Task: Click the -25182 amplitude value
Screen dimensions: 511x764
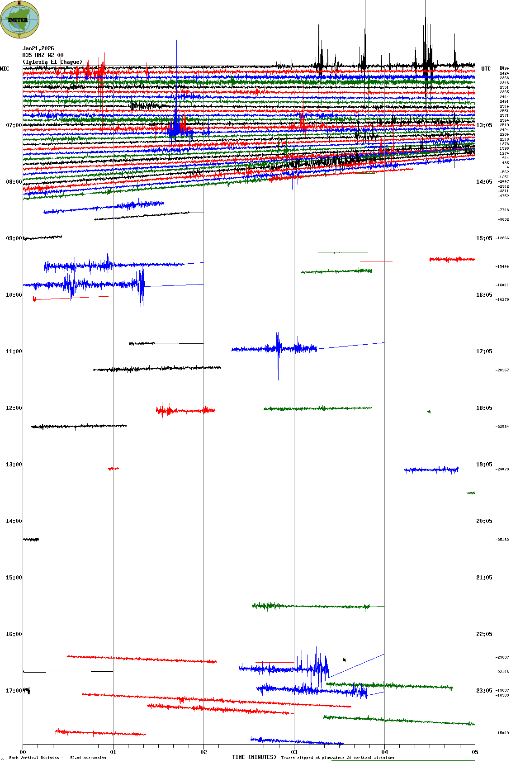Action: tap(502, 540)
